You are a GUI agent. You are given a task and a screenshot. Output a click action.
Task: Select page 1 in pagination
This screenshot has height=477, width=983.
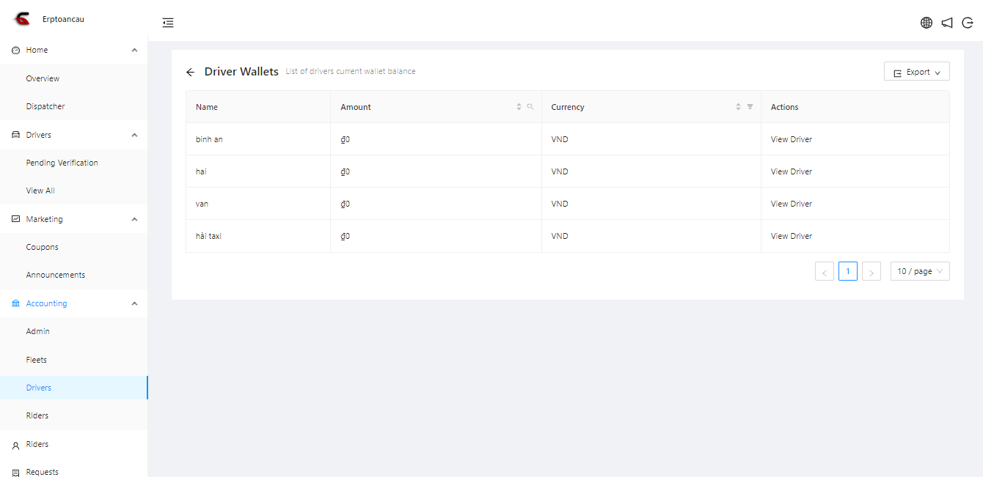847,271
